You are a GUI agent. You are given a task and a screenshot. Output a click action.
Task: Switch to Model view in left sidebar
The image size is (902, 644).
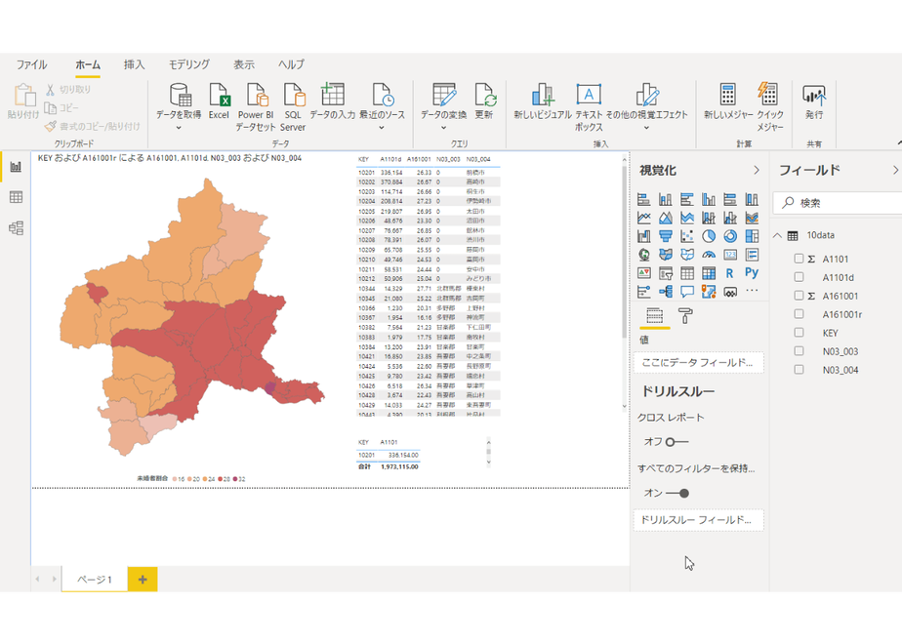(16, 228)
